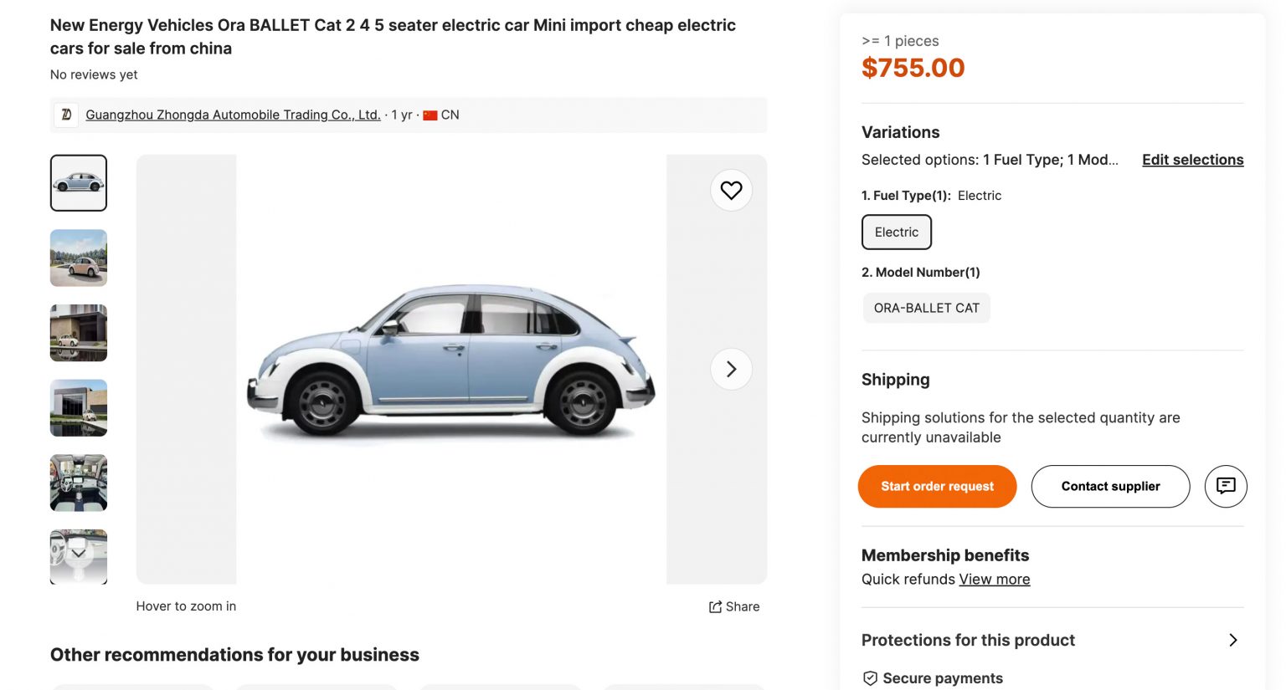Show the next product image with the right arrow

click(731, 369)
